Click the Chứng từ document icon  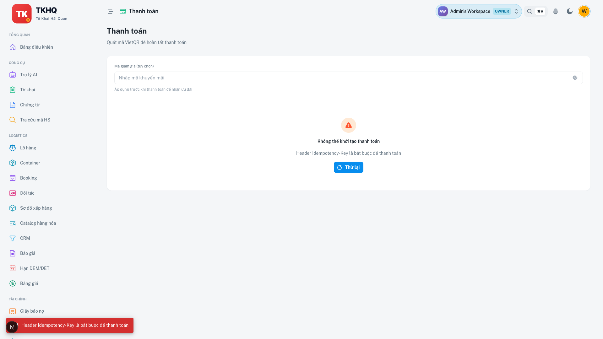13,105
